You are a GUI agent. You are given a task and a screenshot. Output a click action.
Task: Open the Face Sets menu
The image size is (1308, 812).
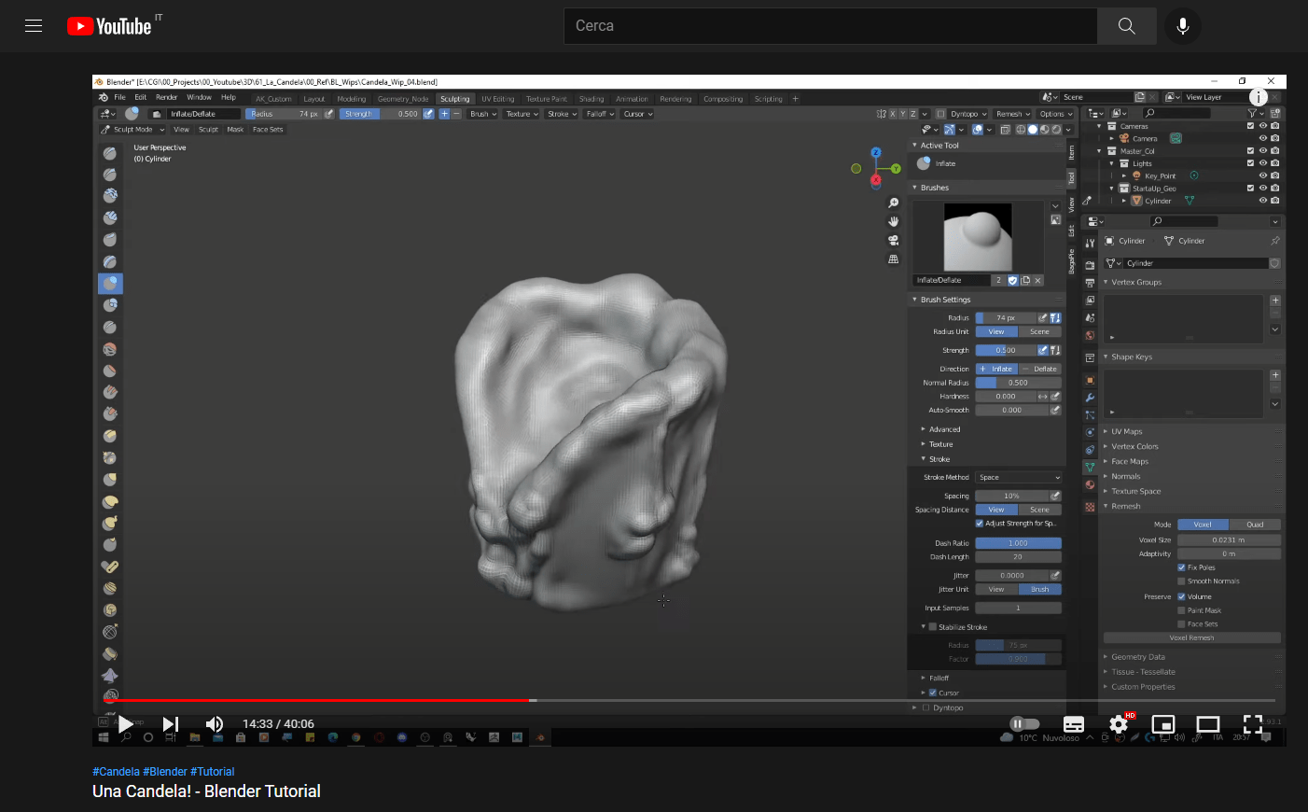268,130
